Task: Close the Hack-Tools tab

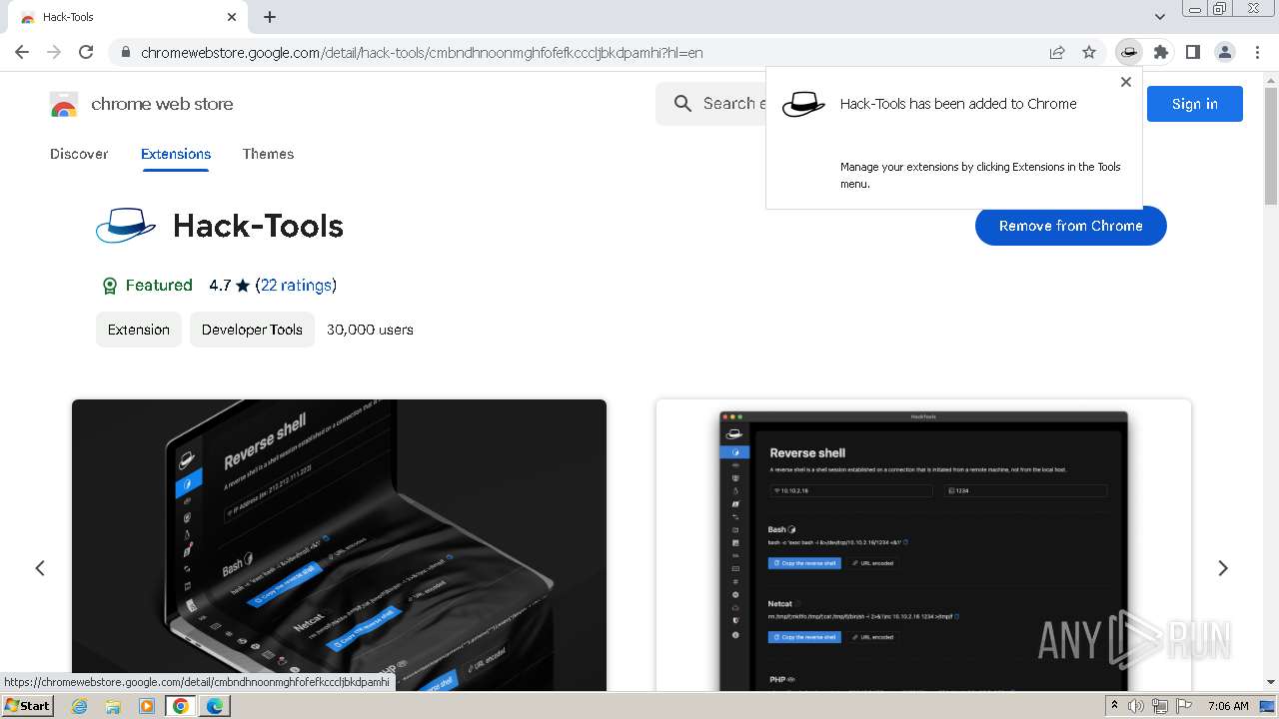Action: click(232, 17)
